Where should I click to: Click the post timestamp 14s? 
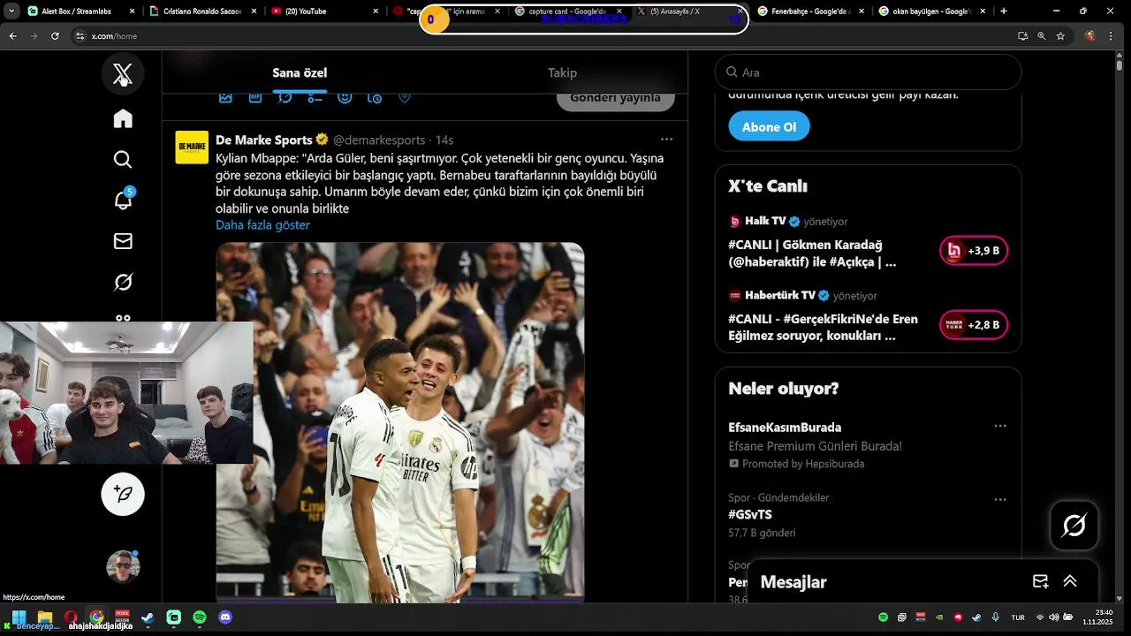point(444,140)
